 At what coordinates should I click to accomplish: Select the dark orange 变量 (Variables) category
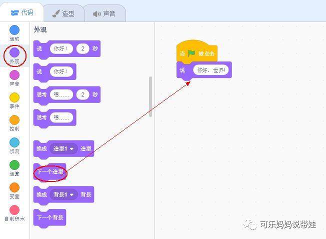(x=14, y=190)
